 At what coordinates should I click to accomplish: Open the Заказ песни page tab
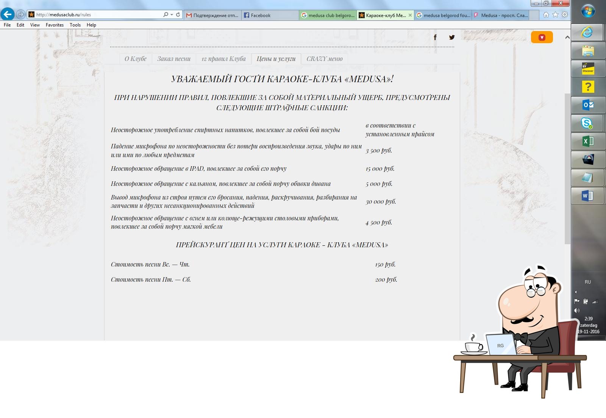coord(174,59)
